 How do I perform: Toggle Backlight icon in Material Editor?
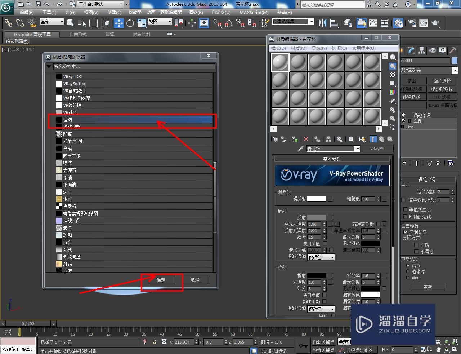point(393,66)
